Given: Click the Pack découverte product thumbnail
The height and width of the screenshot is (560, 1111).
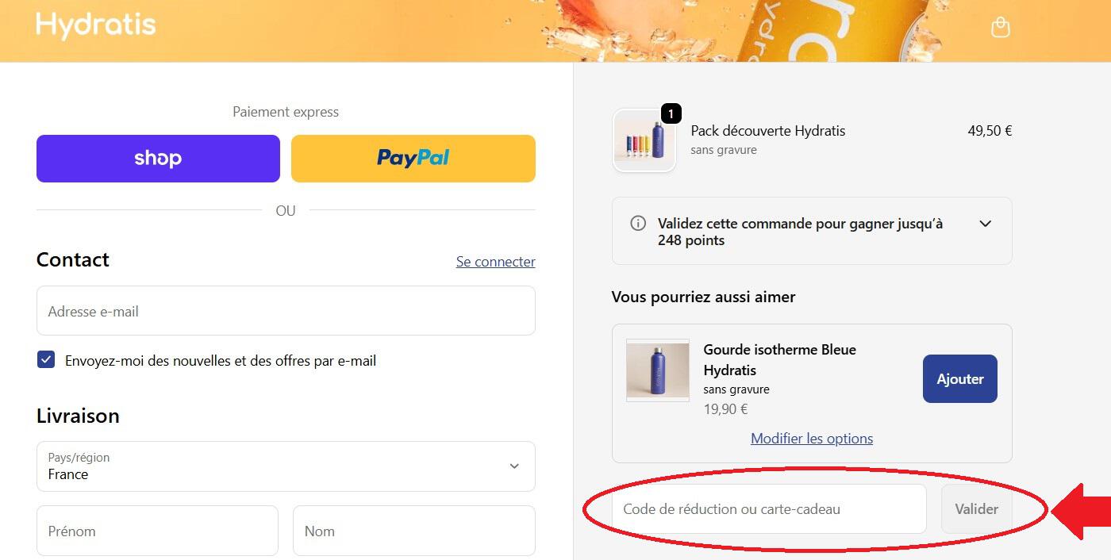Looking at the screenshot, I should pos(644,141).
